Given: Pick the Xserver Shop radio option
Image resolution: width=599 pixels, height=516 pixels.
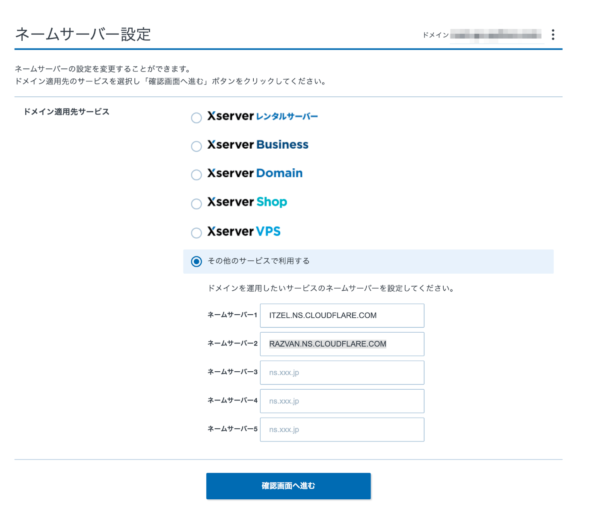Looking at the screenshot, I should click(x=196, y=204).
